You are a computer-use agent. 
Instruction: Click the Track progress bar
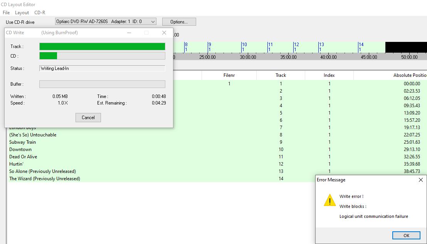(x=102, y=46)
